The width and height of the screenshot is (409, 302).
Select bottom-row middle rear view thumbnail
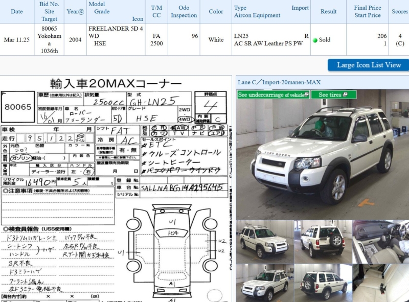[322, 283]
